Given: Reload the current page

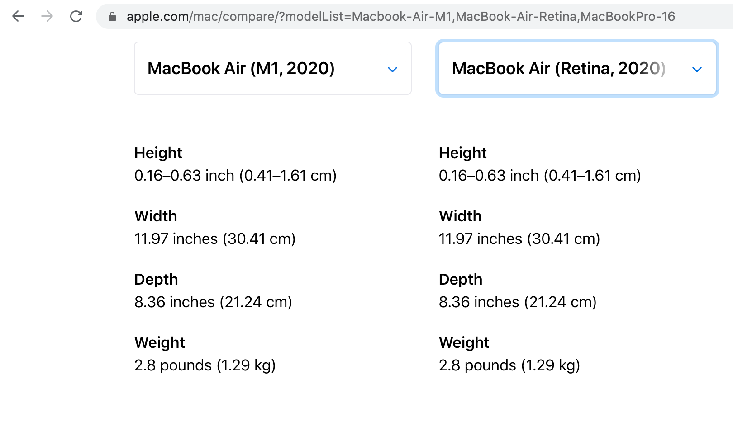Looking at the screenshot, I should click(76, 17).
